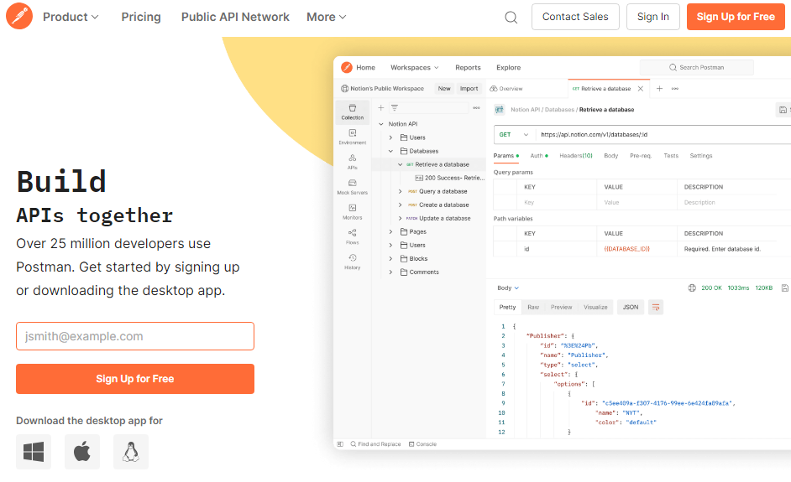Open the tab overflow three-dot menu
The image size is (791, 482).
click(x=675, y=89)
